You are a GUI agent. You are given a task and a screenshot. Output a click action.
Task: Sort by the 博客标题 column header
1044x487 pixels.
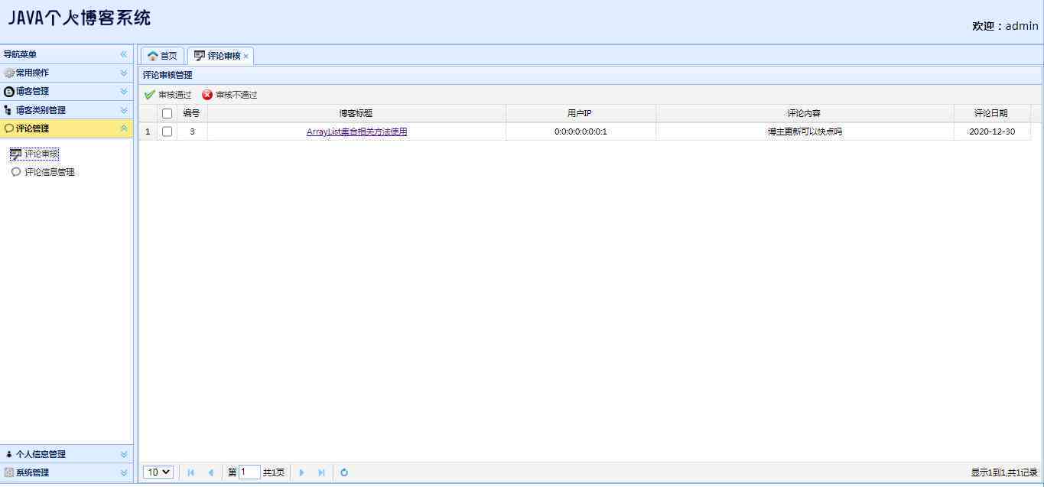pyautogui.click(x=356, y=113)
